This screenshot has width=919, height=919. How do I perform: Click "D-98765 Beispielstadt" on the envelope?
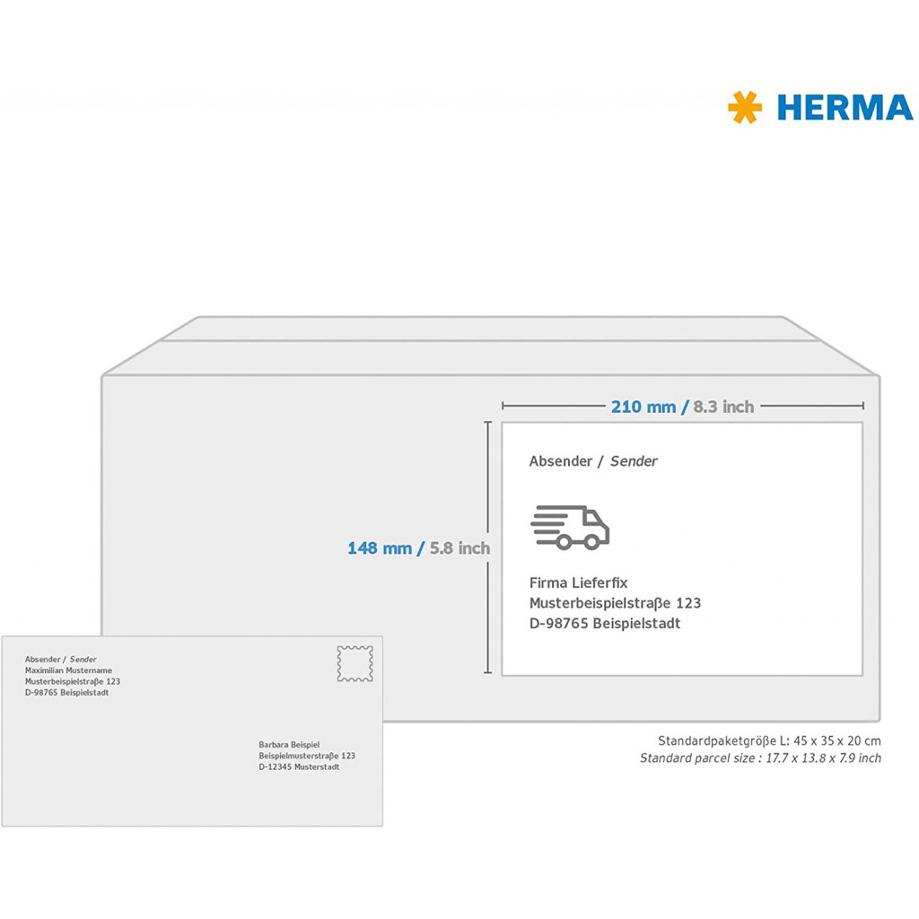tap(66, 692)
